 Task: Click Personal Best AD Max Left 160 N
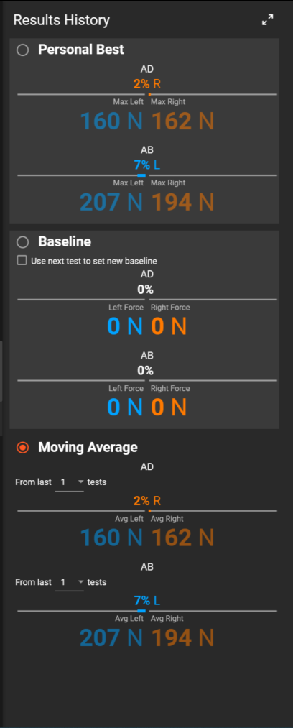pos(112,121)
